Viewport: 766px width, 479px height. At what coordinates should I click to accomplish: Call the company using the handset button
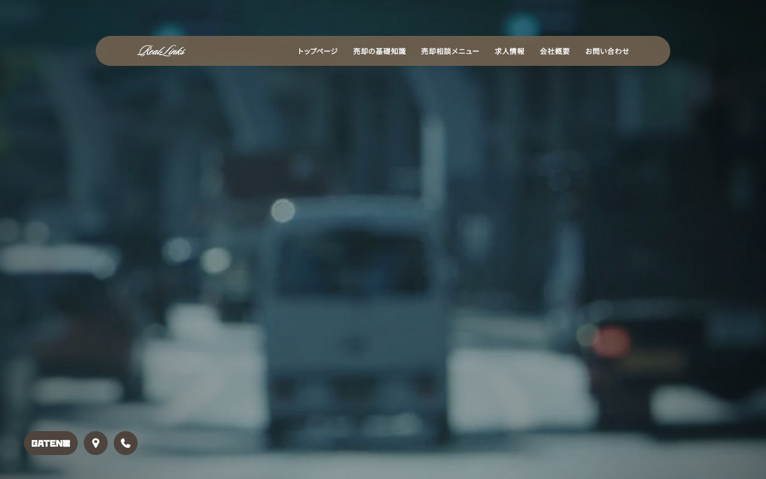pyautogui.click(x=126, y=443)
